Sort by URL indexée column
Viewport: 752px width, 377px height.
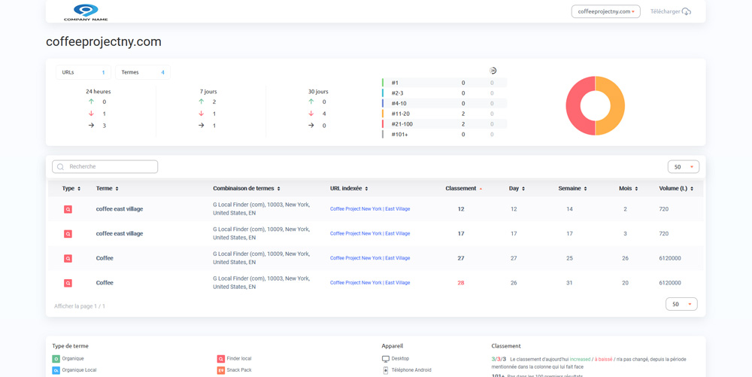[349, 188]
